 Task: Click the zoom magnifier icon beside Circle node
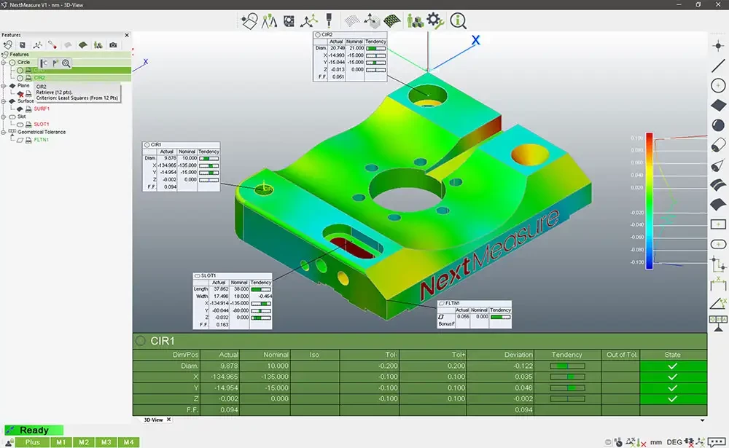[x=66, y=63]
